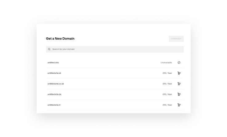This screenshot has width=227, height=137.
Task: Click the unavailable icon for untitled.site
Action: coord(179,63)
